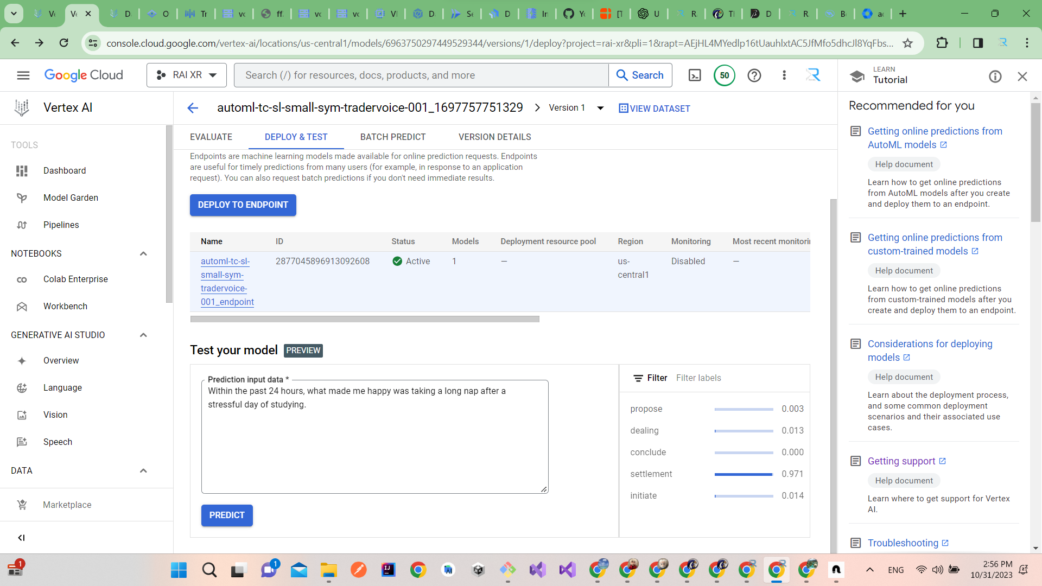Image resolution: width=1042 pixels, height=586 pixels.
Task: Open the navigation hamburger menu
Action: [x=23, y=75]
